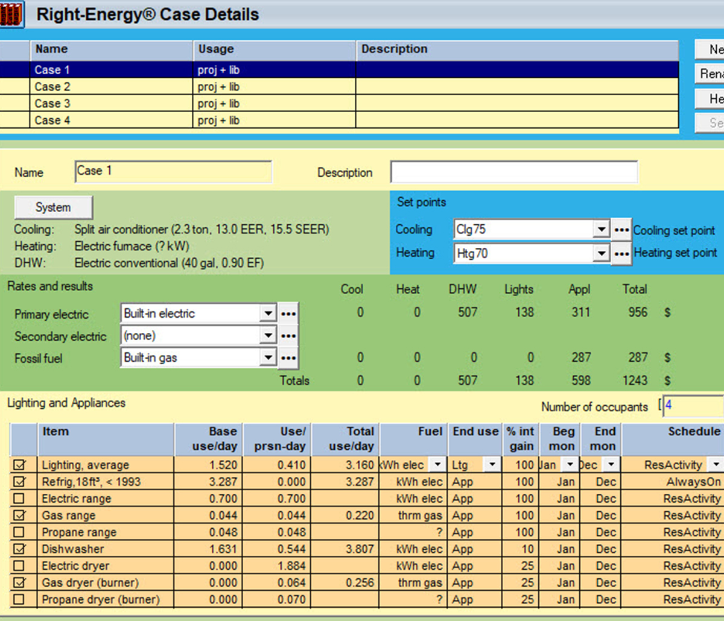
Task: Open the Built-in electric dropdown
Action: (268, 313)
